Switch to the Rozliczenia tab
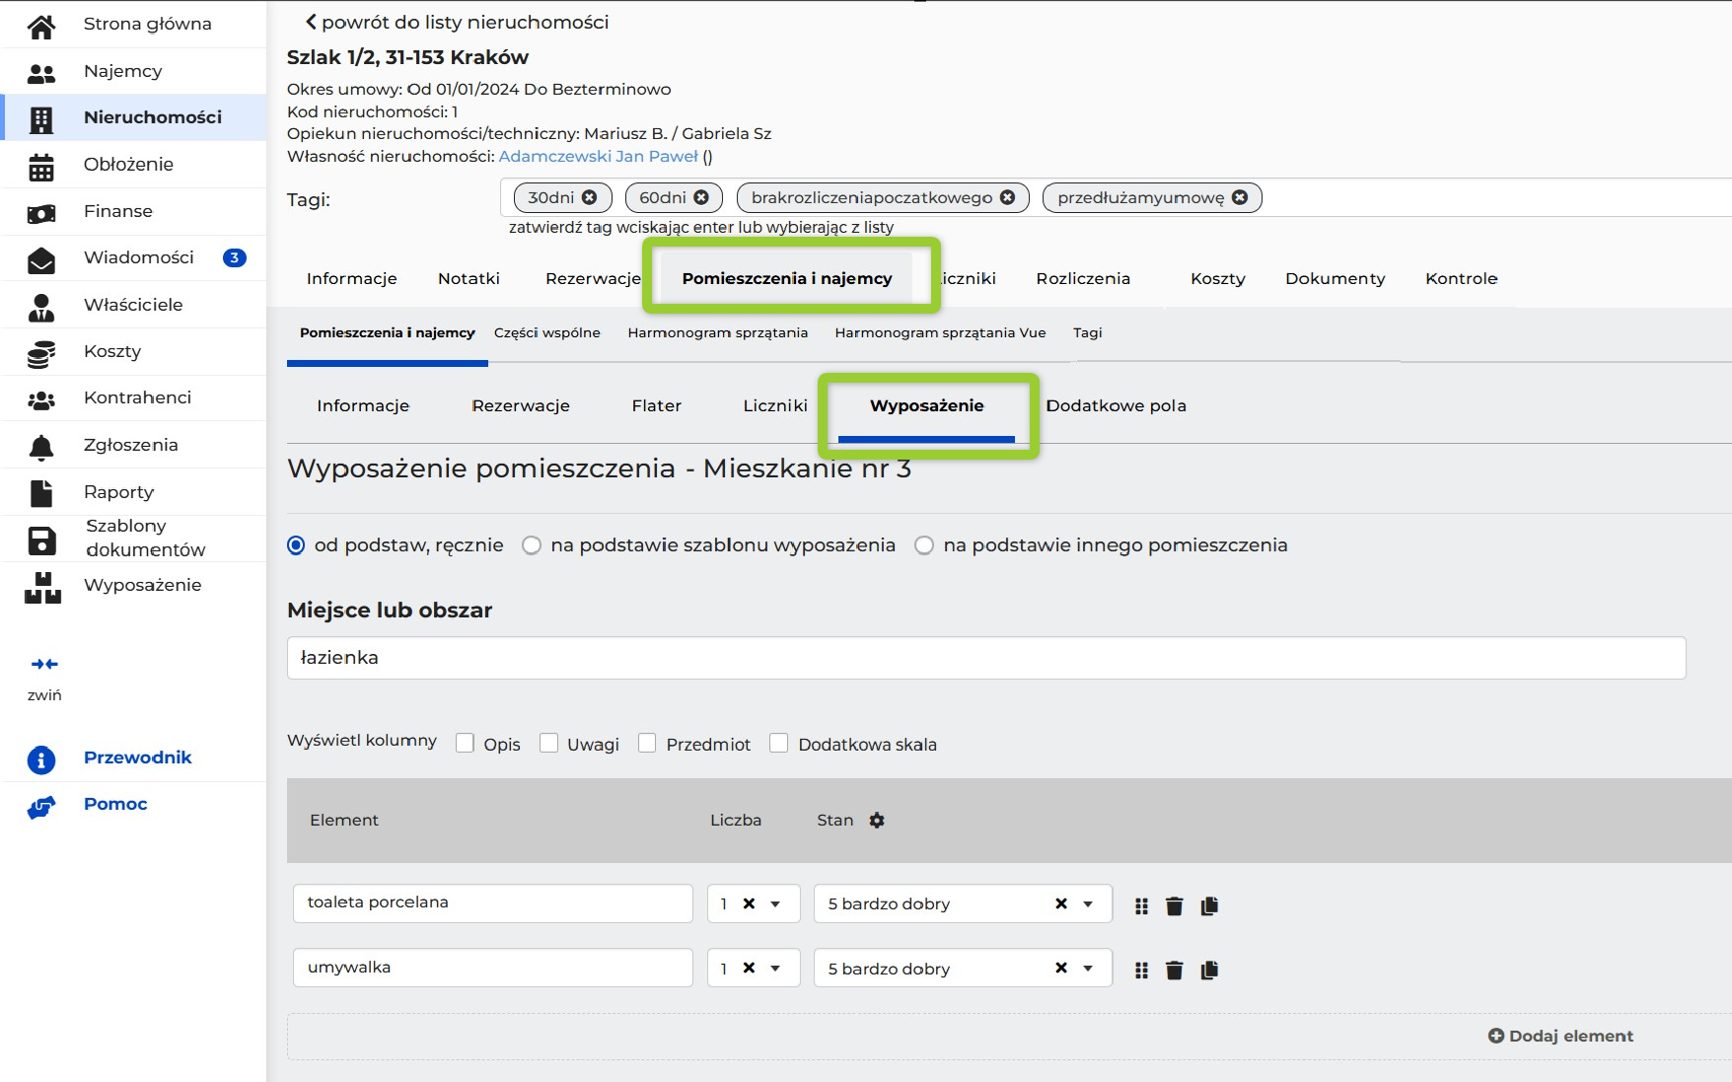The image size is (1732, 1082). [1083, 279]
